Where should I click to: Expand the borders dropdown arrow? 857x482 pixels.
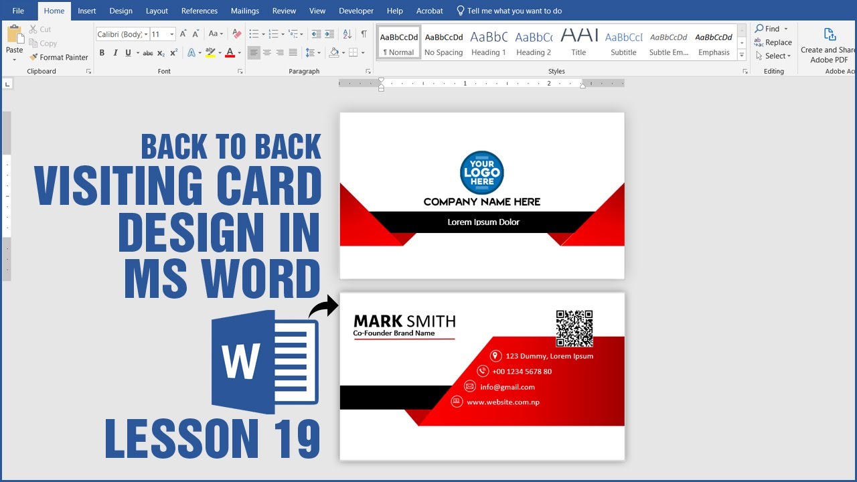[363, 53]
